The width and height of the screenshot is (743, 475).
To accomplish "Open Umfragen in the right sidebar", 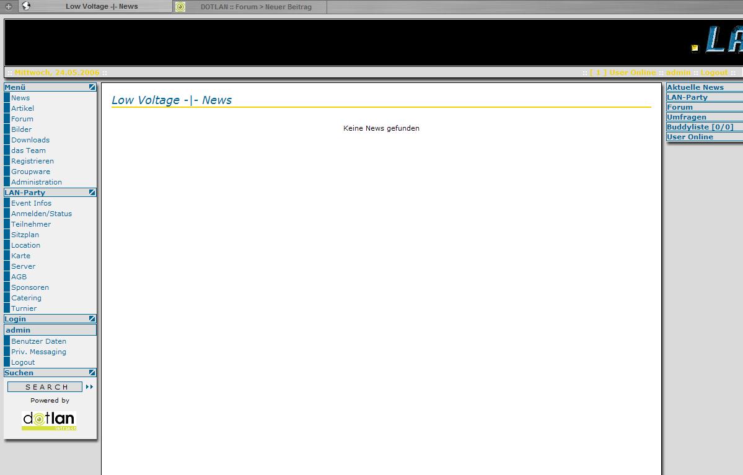I will (x=686, y=117).
